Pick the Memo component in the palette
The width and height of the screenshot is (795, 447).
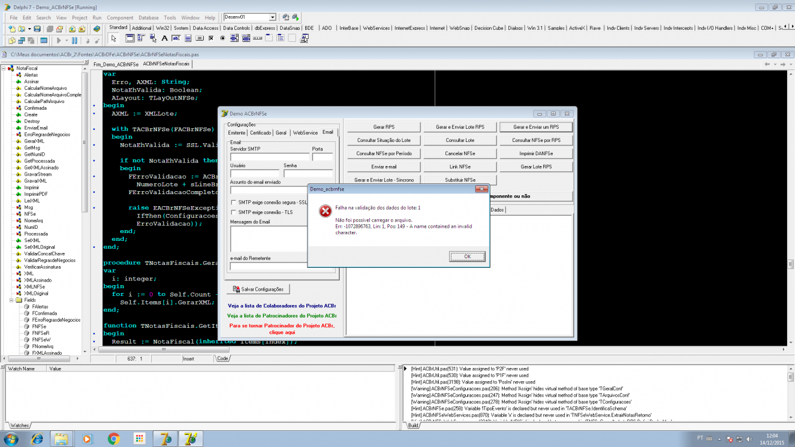(187, 38)
